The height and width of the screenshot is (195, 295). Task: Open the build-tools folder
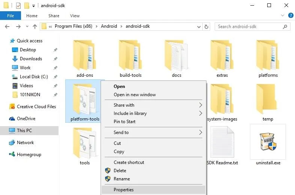(x=130, y=58)
